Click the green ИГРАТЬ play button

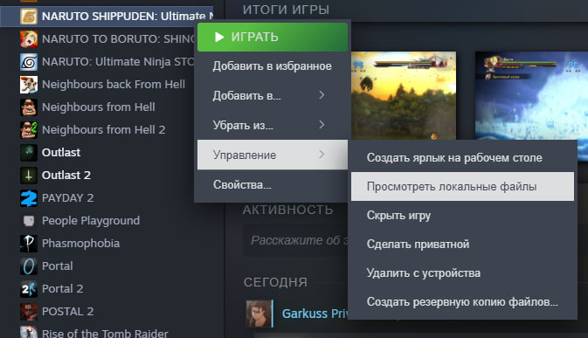point(273,37)
